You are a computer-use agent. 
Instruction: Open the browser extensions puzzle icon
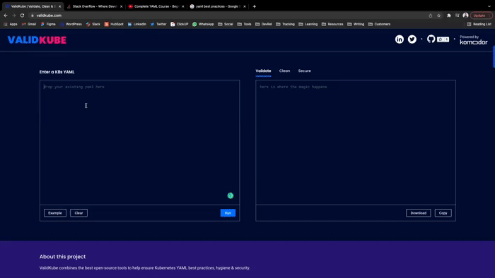click(x=449, y=16)
